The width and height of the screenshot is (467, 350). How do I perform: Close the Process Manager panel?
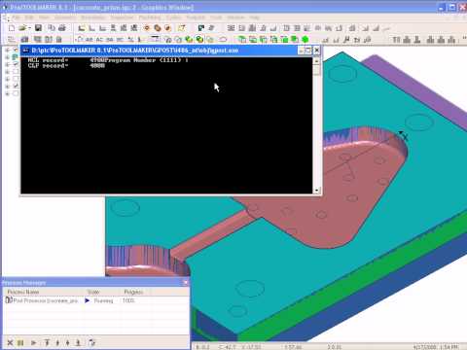(186, 283)
